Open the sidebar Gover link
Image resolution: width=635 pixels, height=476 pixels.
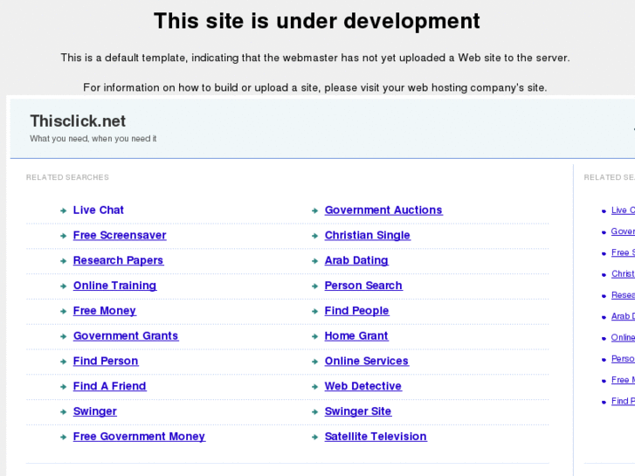pos(623,231)
